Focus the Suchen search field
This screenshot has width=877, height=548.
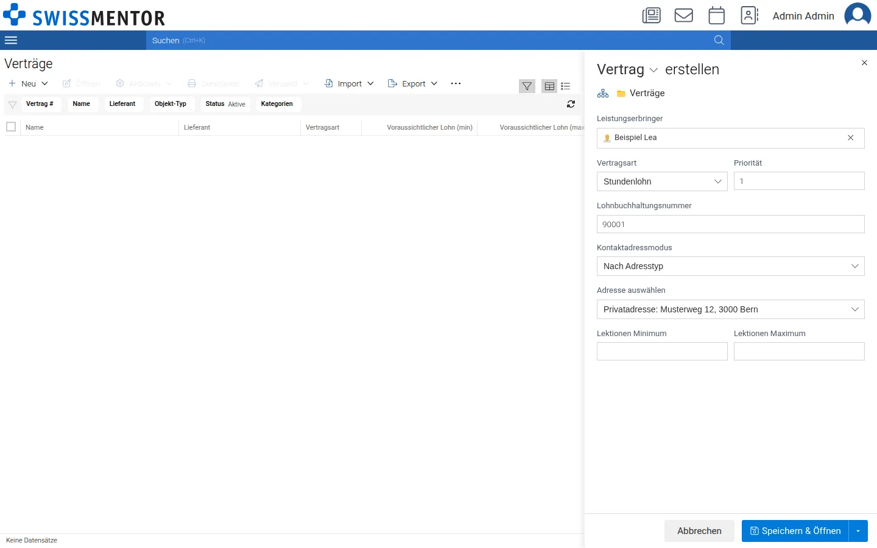426,40
